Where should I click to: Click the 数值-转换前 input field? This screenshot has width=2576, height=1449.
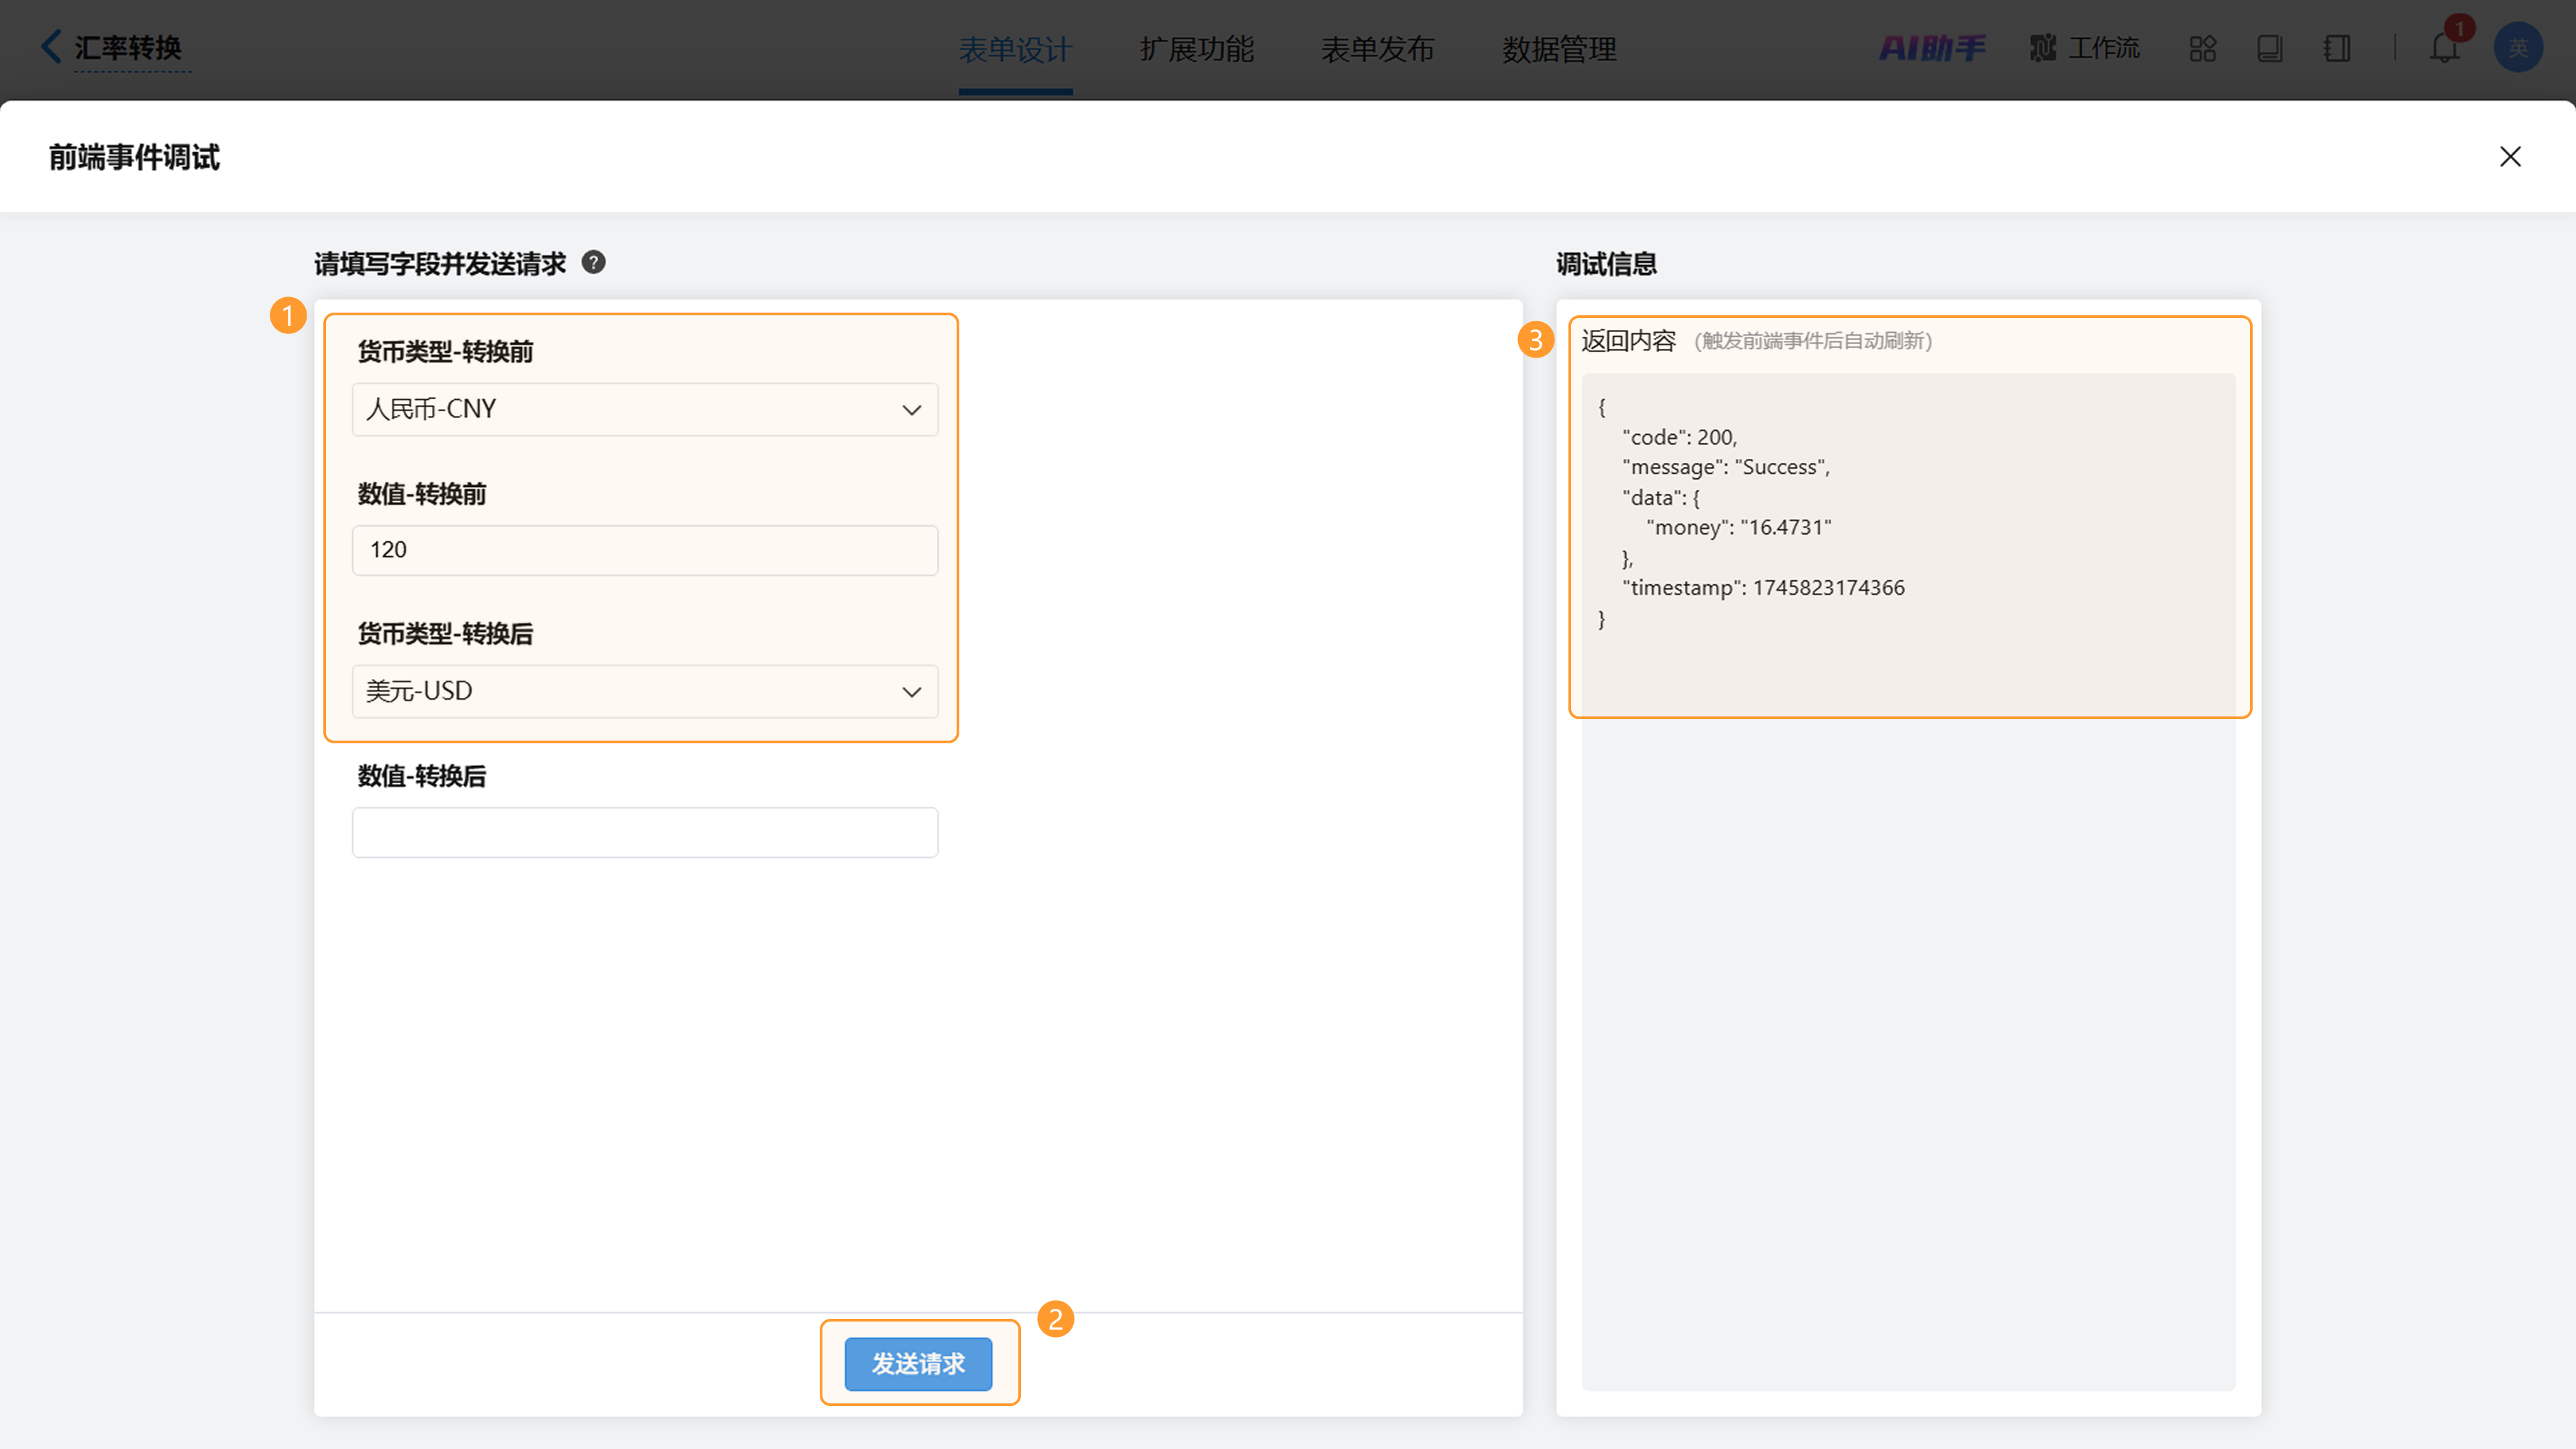644,550
